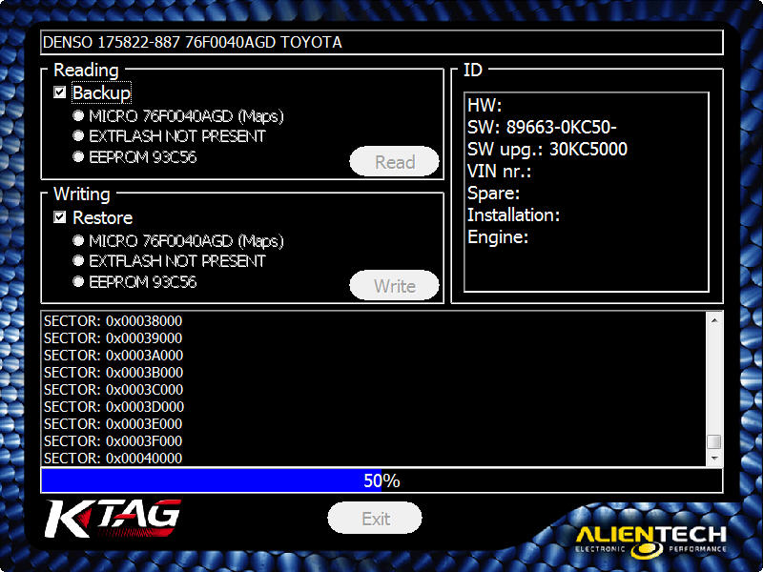
Task: Click the DENSO 175822-887 ECU title field
Action: click(382, 42)
